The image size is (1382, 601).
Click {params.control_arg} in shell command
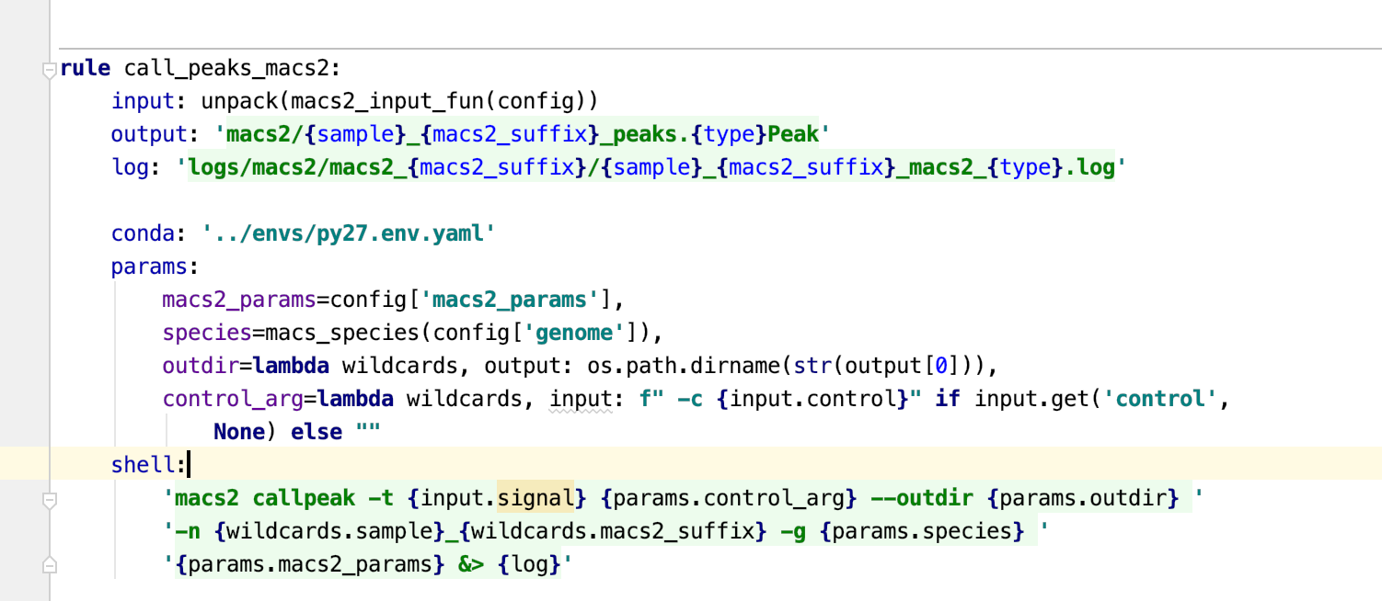pyautogui.click(x=729, y=498)
